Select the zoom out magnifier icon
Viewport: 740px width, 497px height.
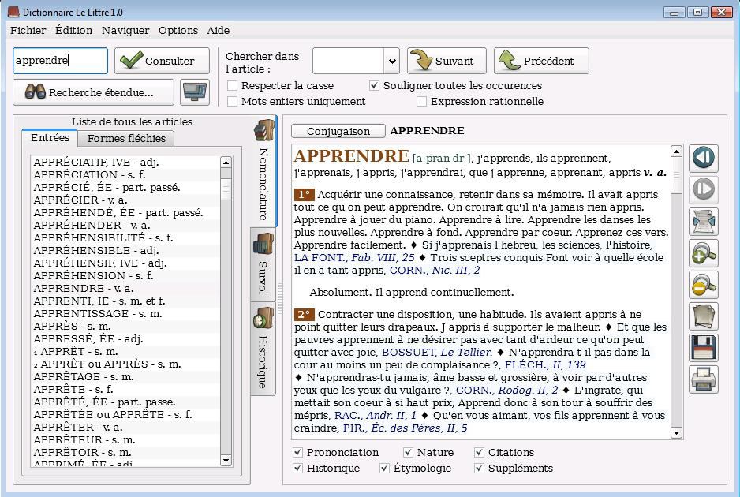(x=701, y=285)
